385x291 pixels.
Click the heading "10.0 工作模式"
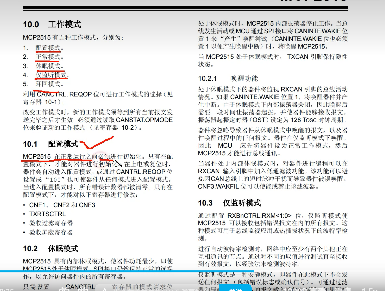52,25
